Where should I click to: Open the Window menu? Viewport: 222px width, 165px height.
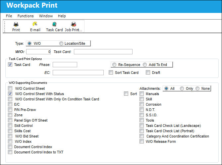point(46,16)
